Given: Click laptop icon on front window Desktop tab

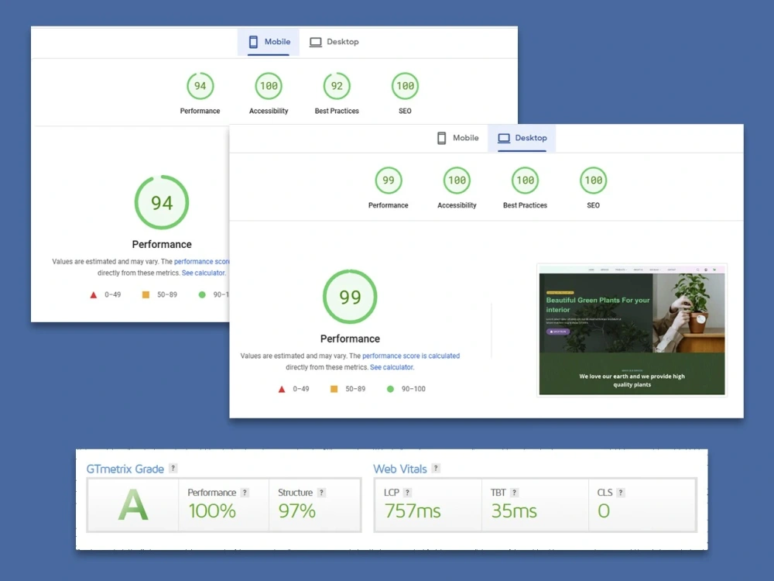Looking at the screenshot, I should tap(504, 139).
